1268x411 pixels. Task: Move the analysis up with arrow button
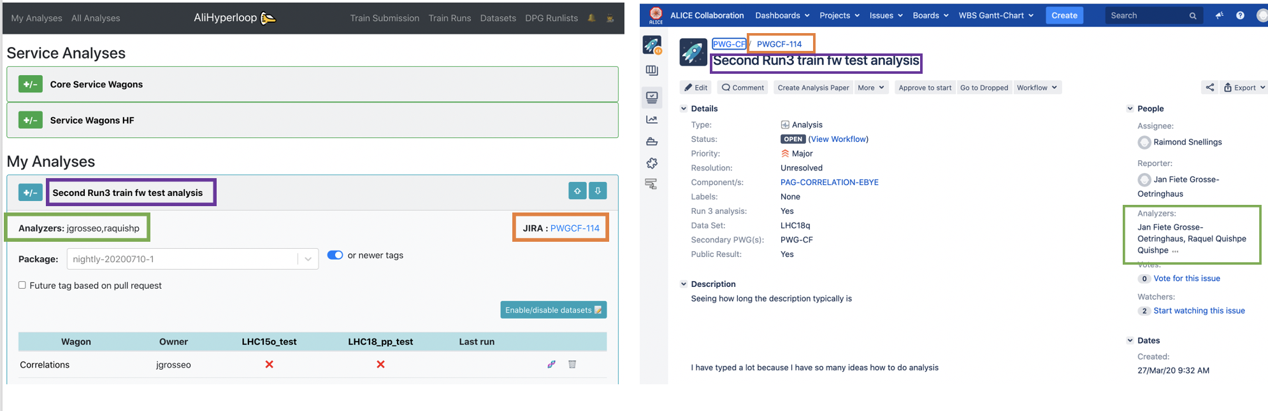point(577,191)
